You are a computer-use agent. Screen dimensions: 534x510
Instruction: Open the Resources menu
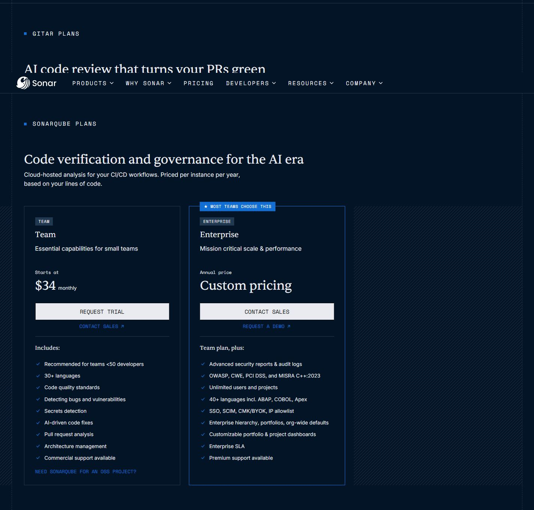(x=311, y=83)
